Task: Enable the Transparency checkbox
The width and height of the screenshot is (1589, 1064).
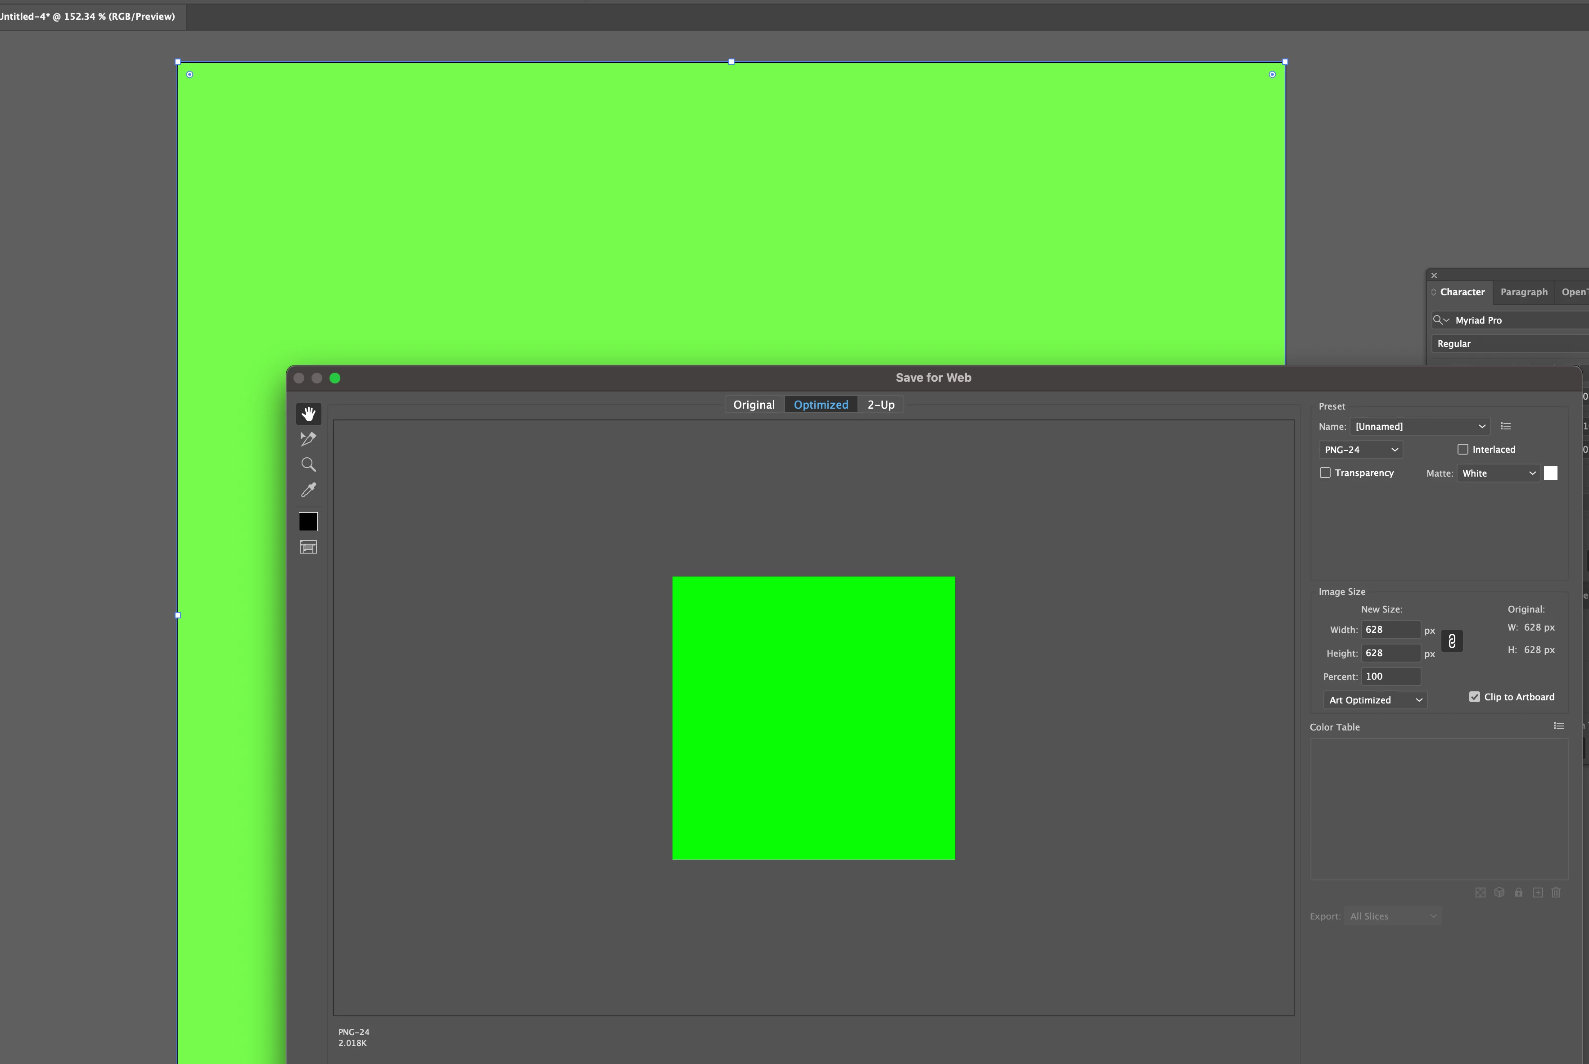Action: click(1325, 473)
